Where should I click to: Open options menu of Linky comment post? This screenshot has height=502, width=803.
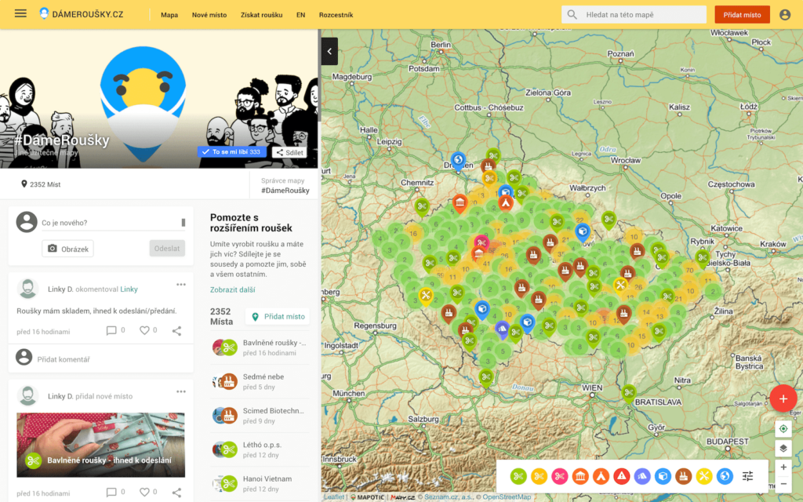click(181, 285)
